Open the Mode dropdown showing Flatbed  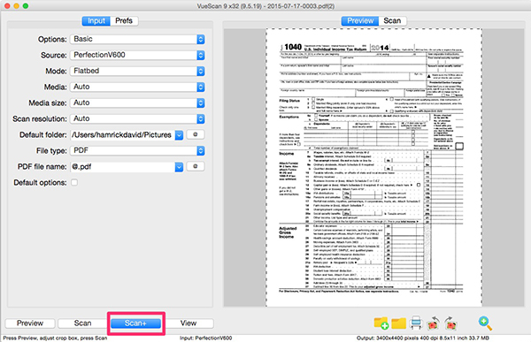(137, 71)
